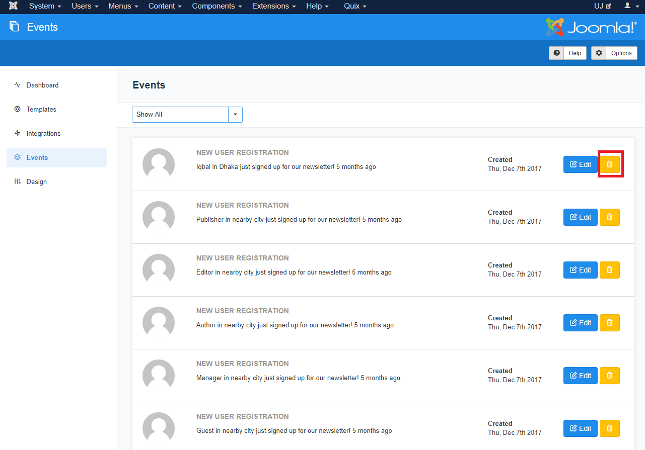
Task: Click the Help button
Action: (567, 53)
